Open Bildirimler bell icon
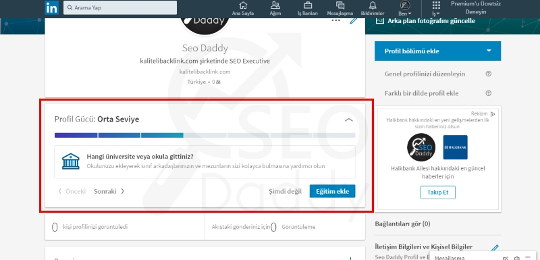Image resolution: width=540 pixels, height=260 pixels. [x=373, y=9]
